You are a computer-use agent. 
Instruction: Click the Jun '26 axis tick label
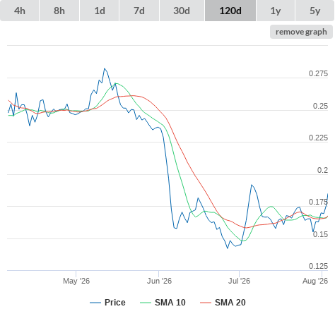[x=160, y=281]
